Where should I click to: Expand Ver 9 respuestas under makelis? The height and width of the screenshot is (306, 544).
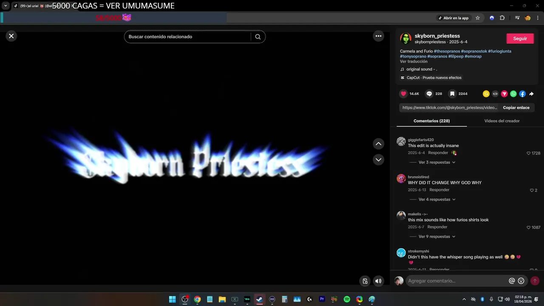[x=436, y=236]
